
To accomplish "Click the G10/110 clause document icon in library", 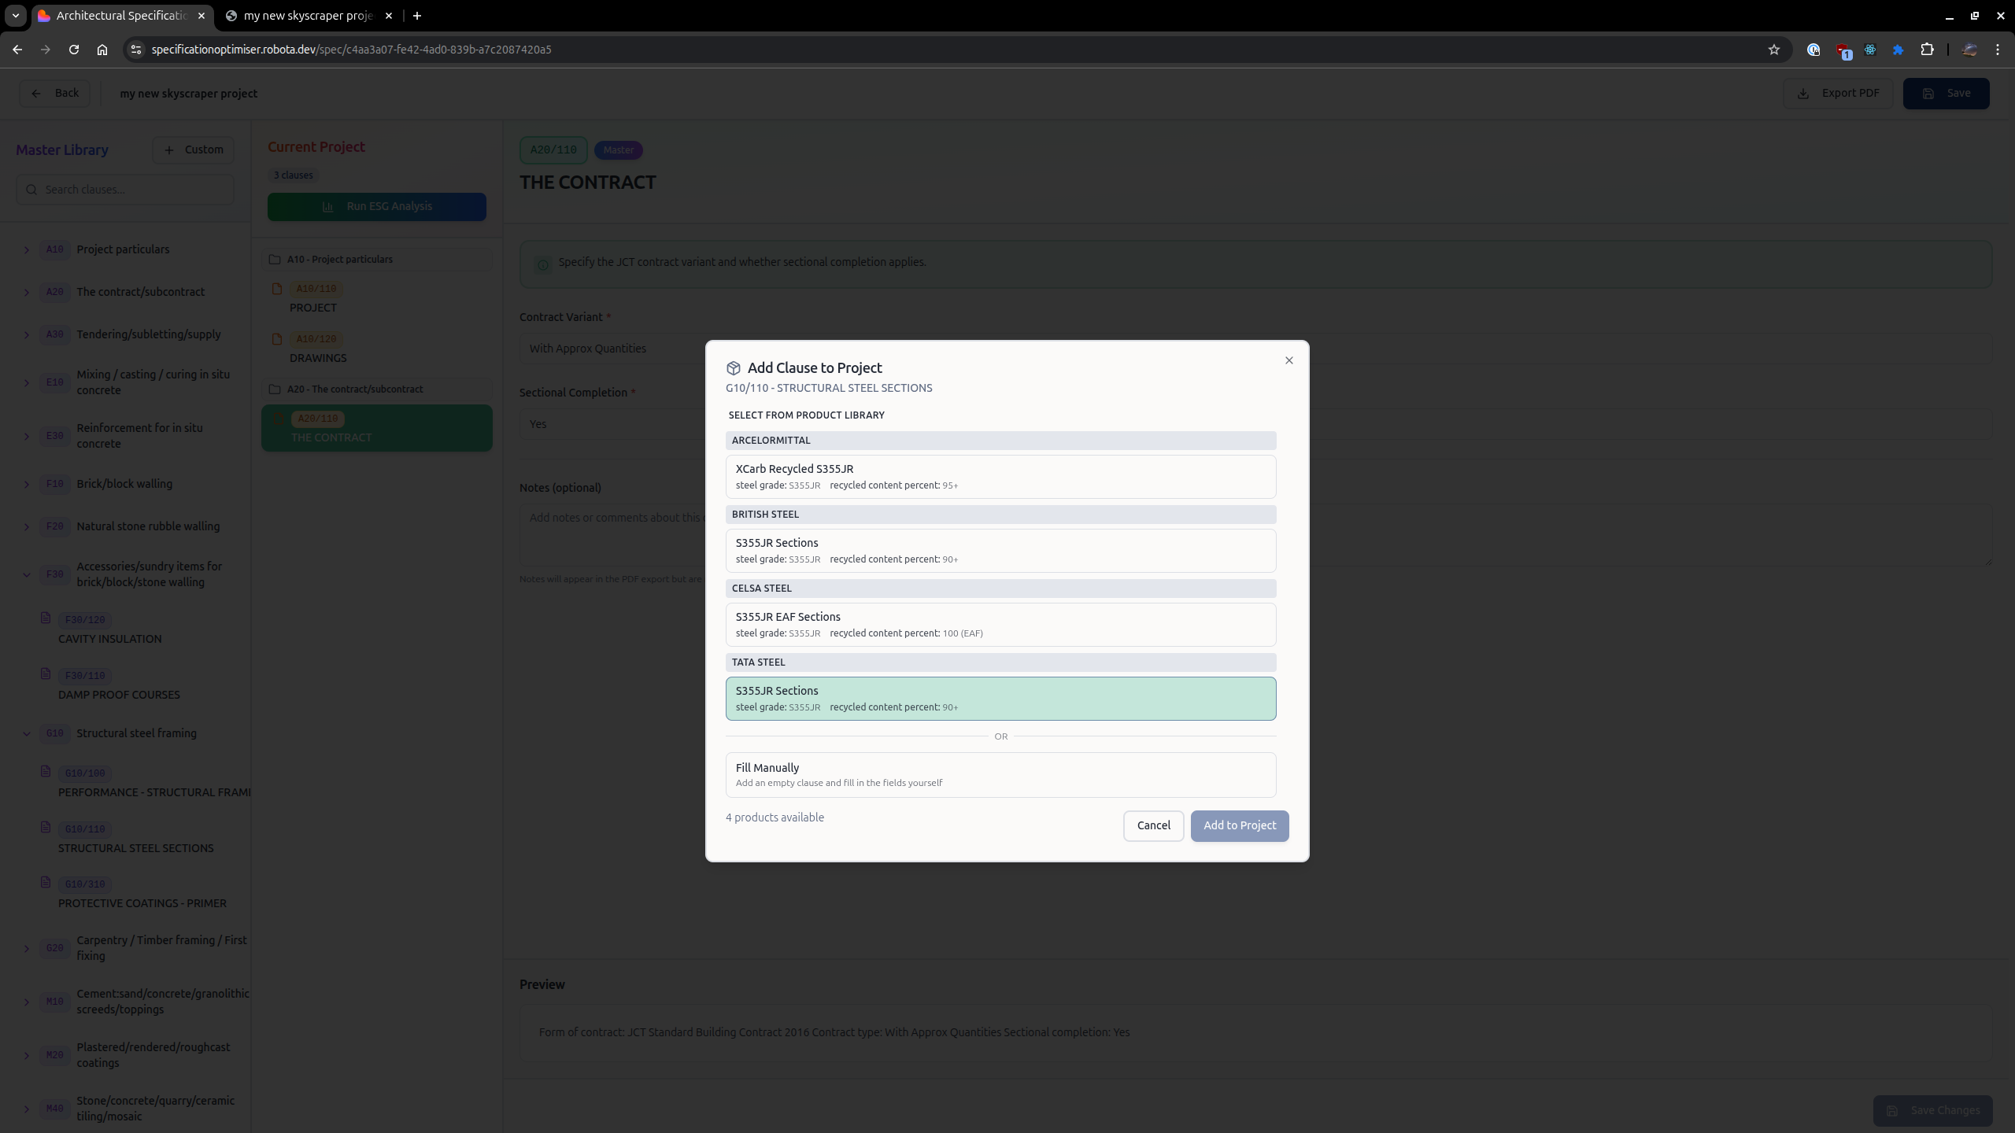I will [46, 828].
